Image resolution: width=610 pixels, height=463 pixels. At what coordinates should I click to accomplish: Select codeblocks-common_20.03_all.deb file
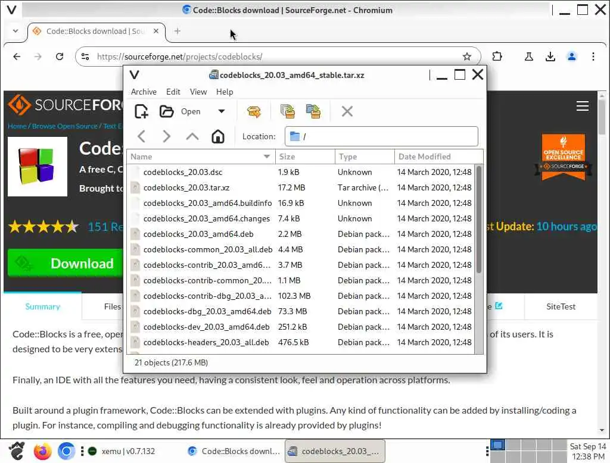click(301, 249)
